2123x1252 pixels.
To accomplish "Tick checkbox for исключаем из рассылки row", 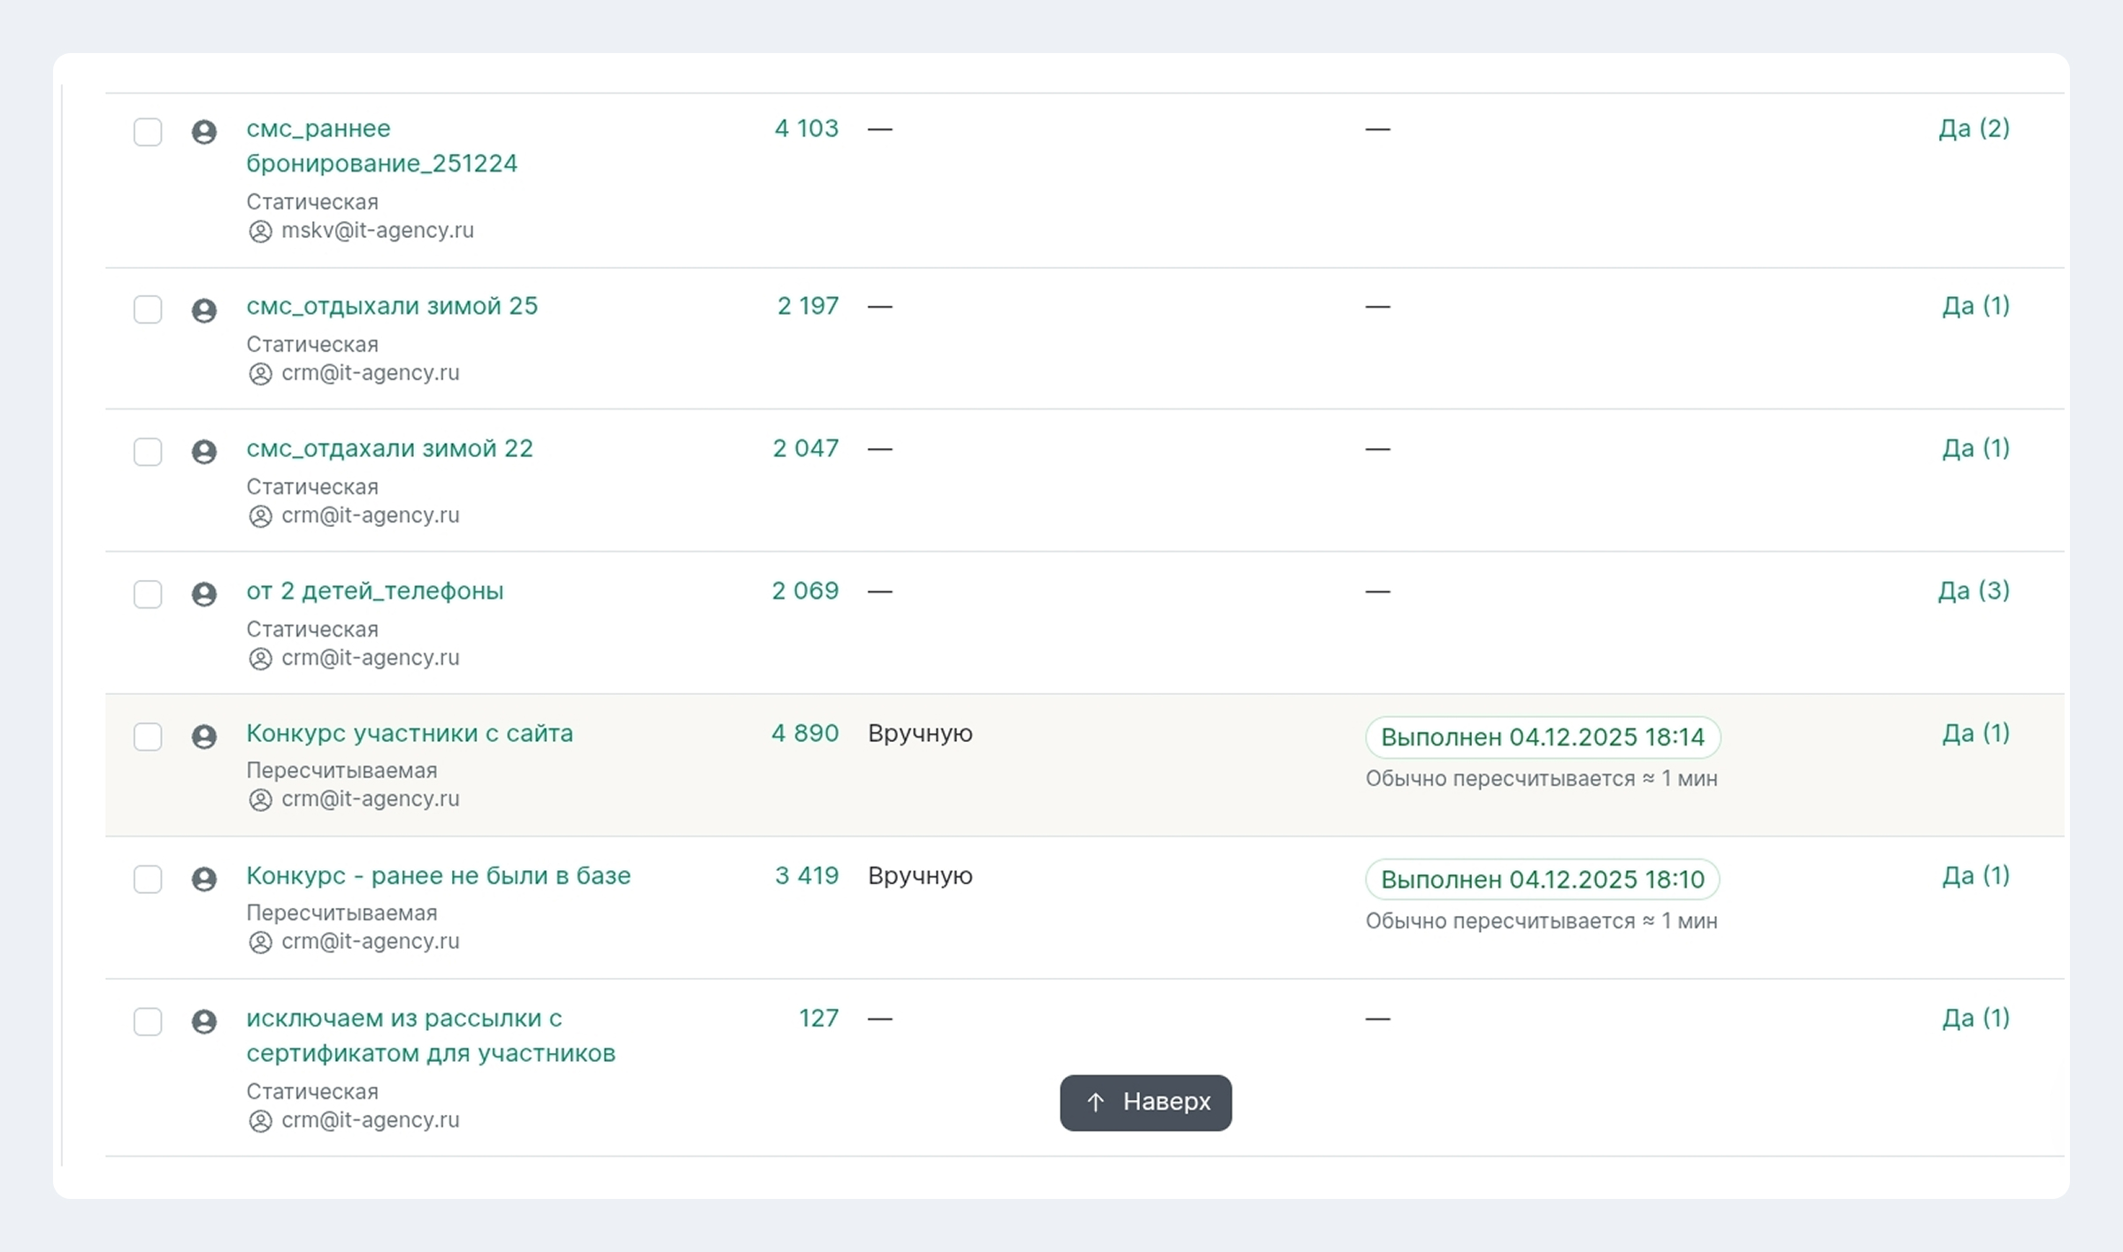I will [x=148, y=1021].
